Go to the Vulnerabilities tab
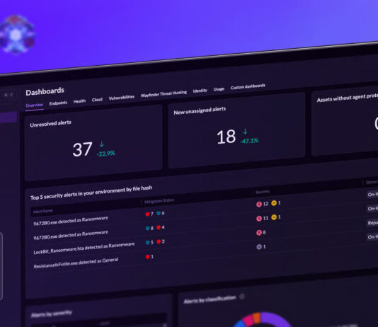The width and height of the screenshot is (378, 327). (122, 98)
